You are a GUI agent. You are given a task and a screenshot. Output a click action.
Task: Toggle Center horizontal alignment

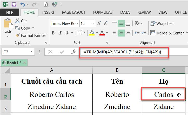121,33
